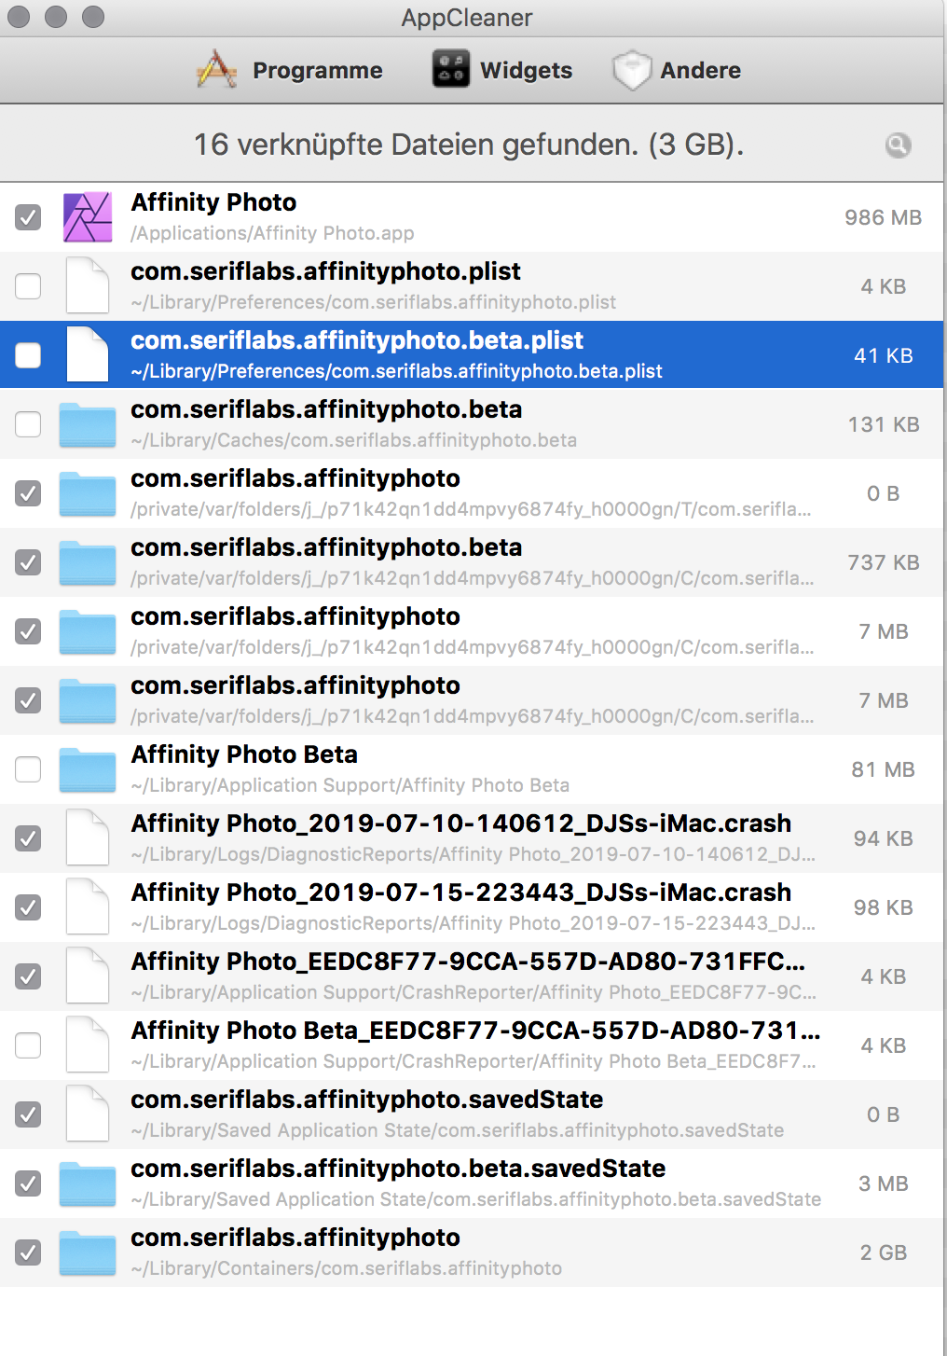Click the 986 MB size value
This screenshot has width=947, height=1356.
tap(883, 217)
